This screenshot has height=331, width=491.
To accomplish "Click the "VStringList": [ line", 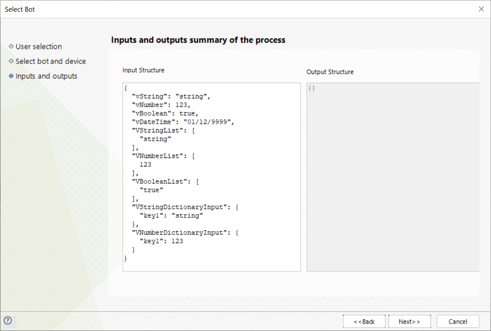I will 163,130.
